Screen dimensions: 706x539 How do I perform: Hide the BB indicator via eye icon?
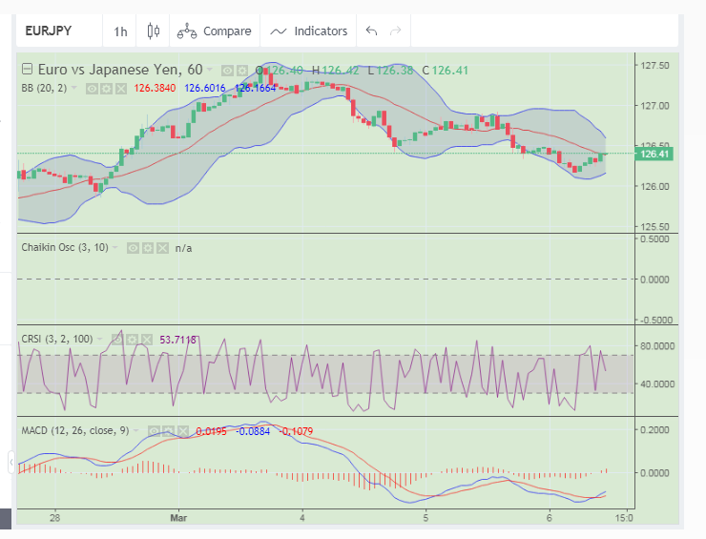point(92,88)
